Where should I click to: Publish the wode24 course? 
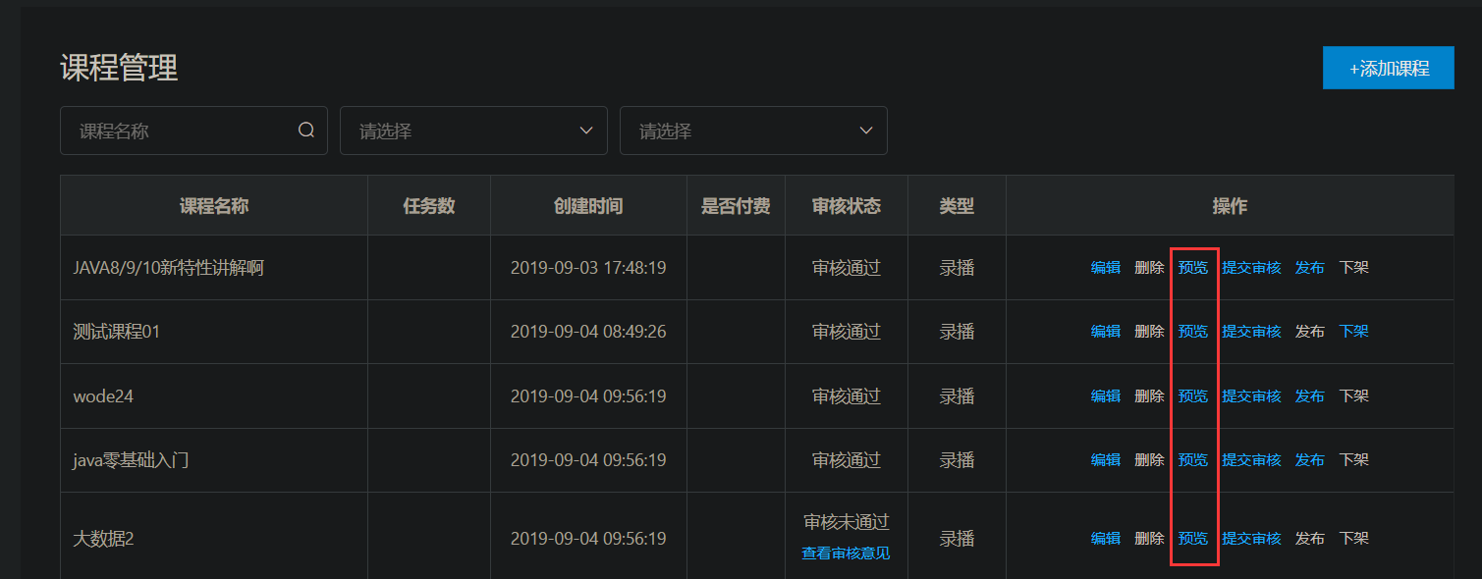point(1309,396)
